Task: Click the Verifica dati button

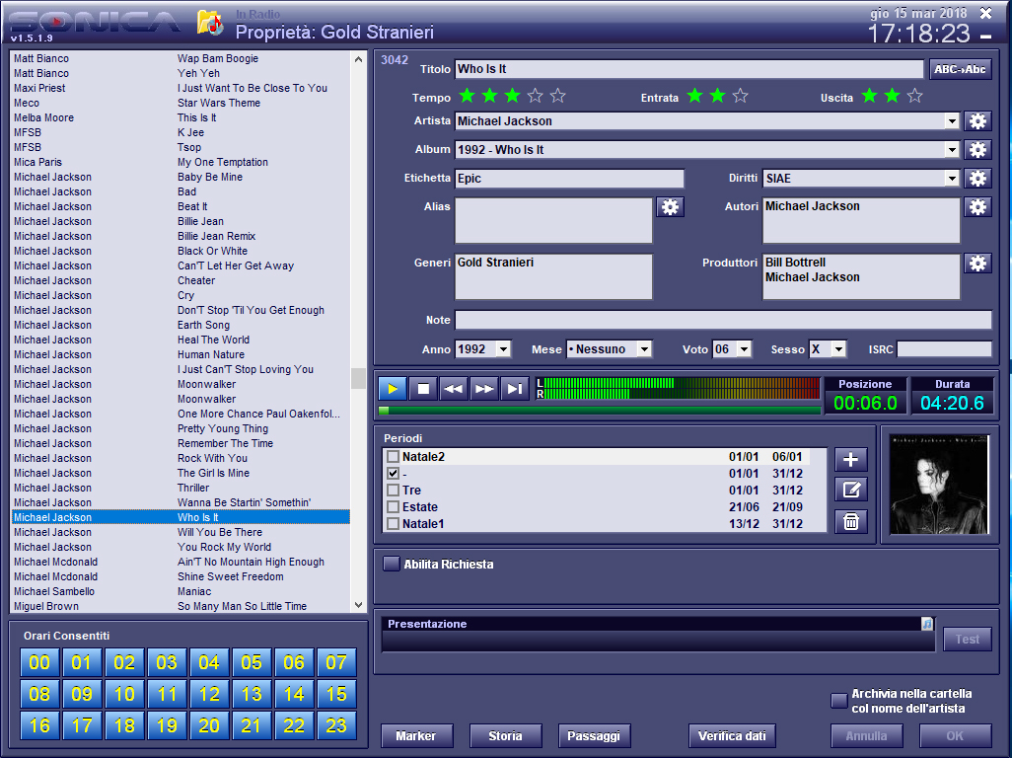Action: (732, 736)
